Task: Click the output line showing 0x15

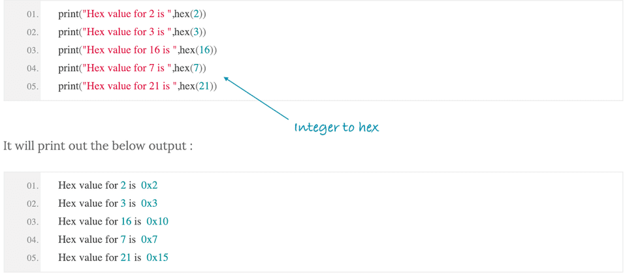Action: pyautogui.click(x=113, y=257)
